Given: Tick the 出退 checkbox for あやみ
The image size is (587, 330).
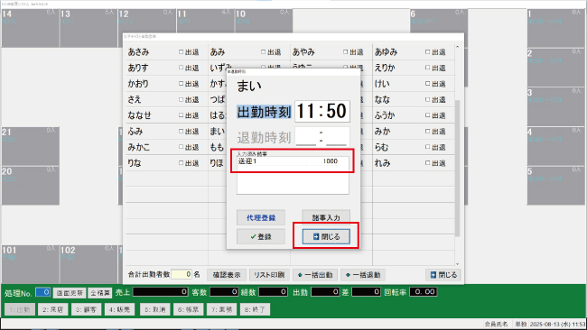Looking at the screenshot, I should click(x=346, y=52).
